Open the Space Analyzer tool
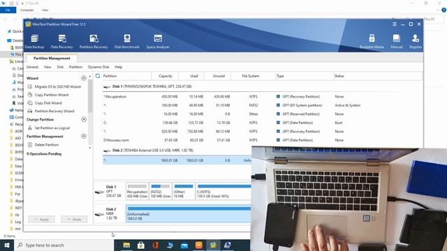 [x=158, y=42]
